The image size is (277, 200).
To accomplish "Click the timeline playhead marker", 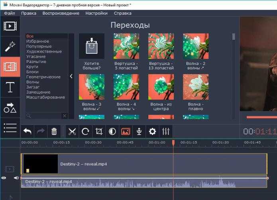I will 173,143.
